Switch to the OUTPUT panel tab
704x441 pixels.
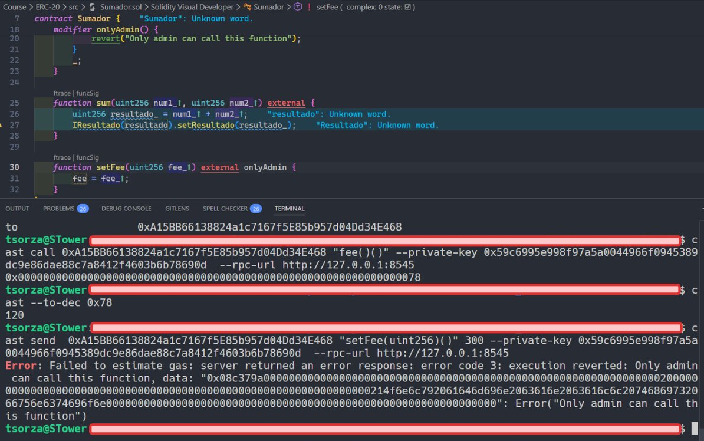tap(17, 208)
